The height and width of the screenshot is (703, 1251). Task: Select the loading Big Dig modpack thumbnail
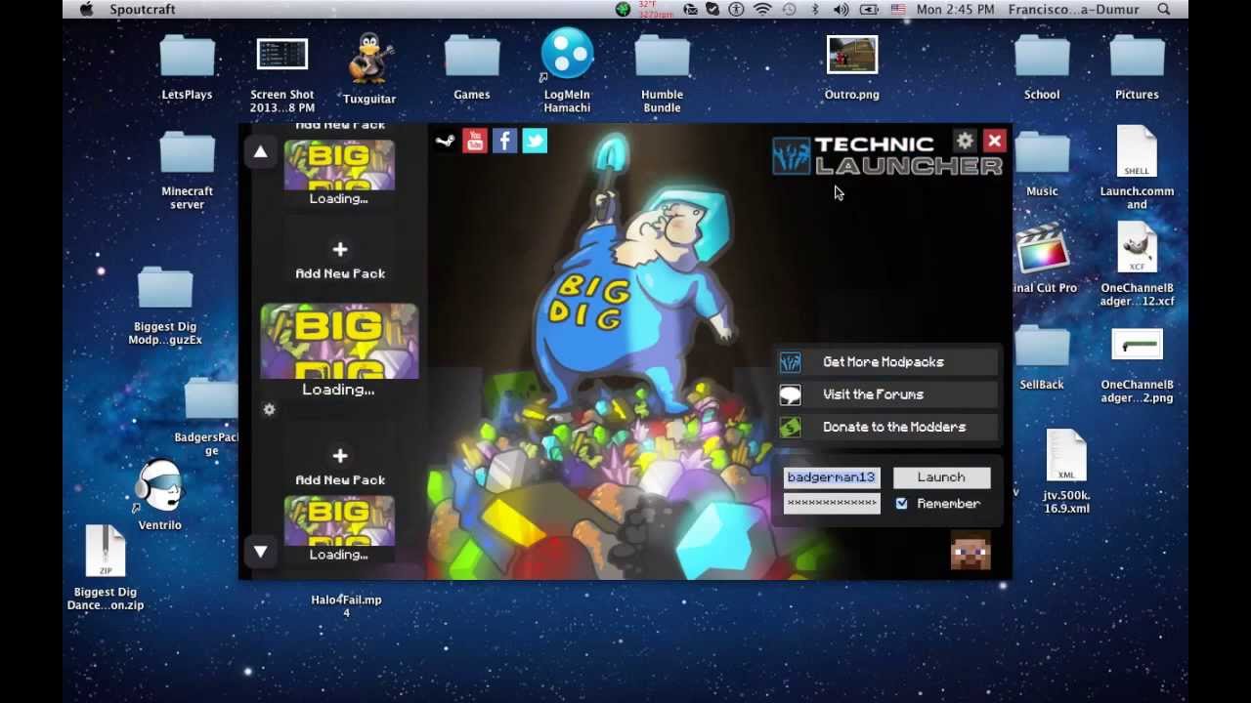[339, 340]
